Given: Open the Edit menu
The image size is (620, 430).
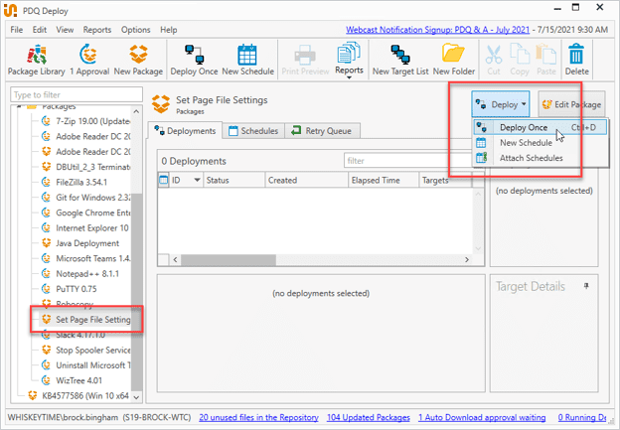Looking at the screenshot, I should coord(40,30).
